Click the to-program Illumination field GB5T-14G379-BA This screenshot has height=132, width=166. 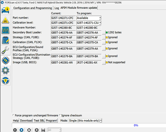point(89,56)
